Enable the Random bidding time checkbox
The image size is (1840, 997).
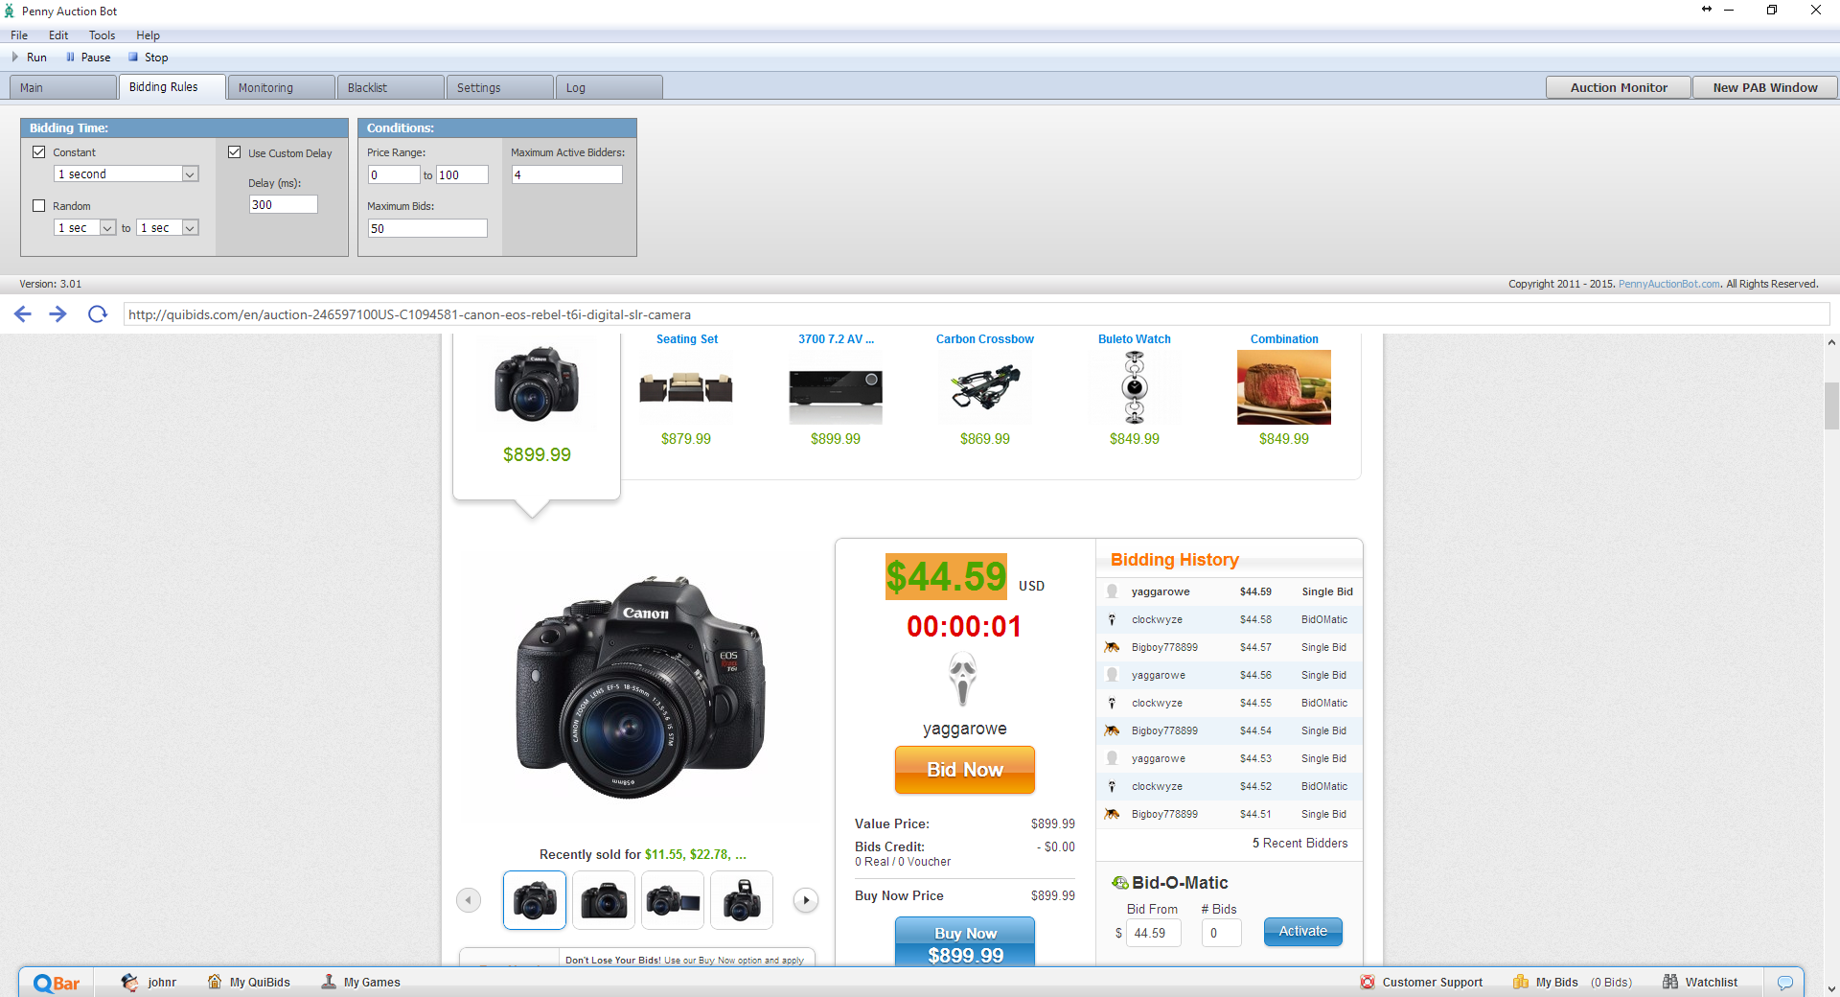(39, 206)
